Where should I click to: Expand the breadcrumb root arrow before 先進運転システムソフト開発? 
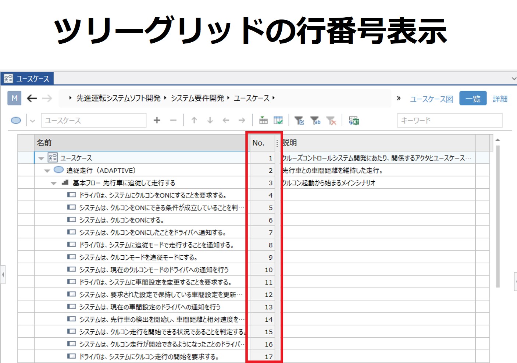click(x=70, y=98)
